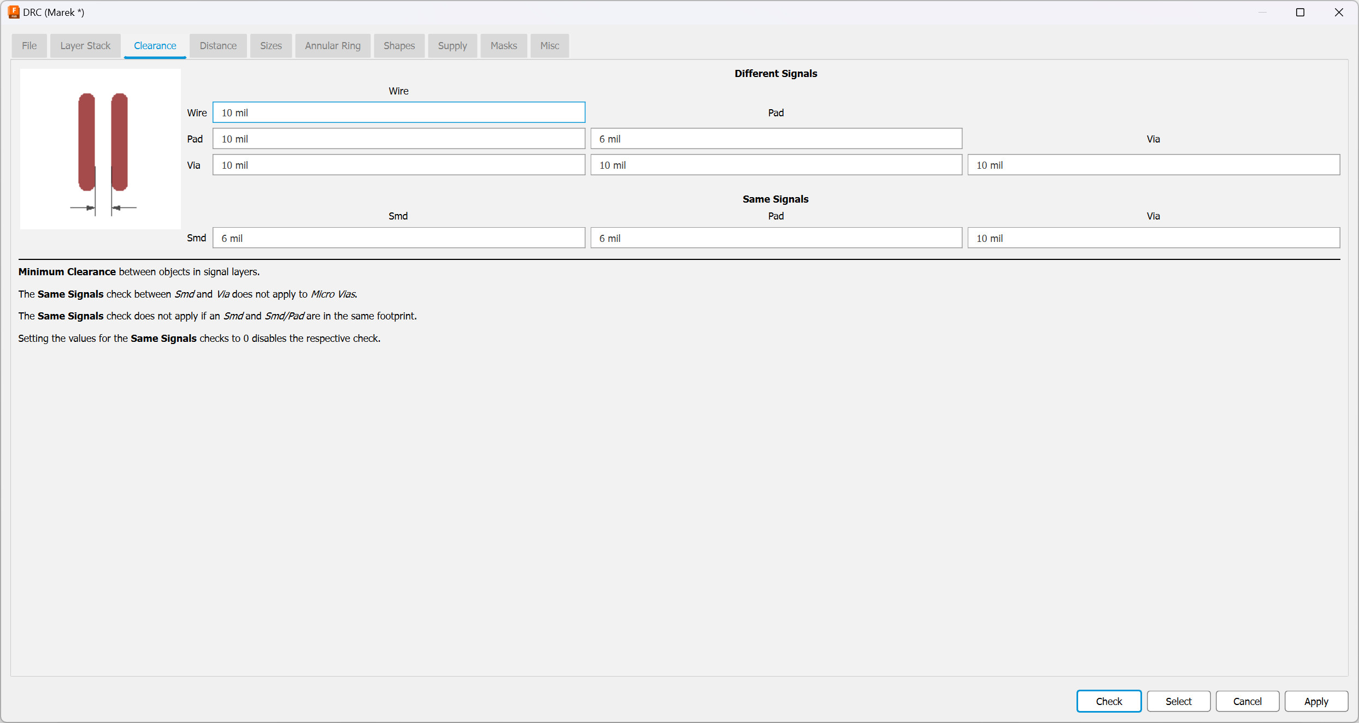Click the Pad-to-Pad different signals field
The height and width of the screenshot is (723, 1359).
tap(775, 139)
